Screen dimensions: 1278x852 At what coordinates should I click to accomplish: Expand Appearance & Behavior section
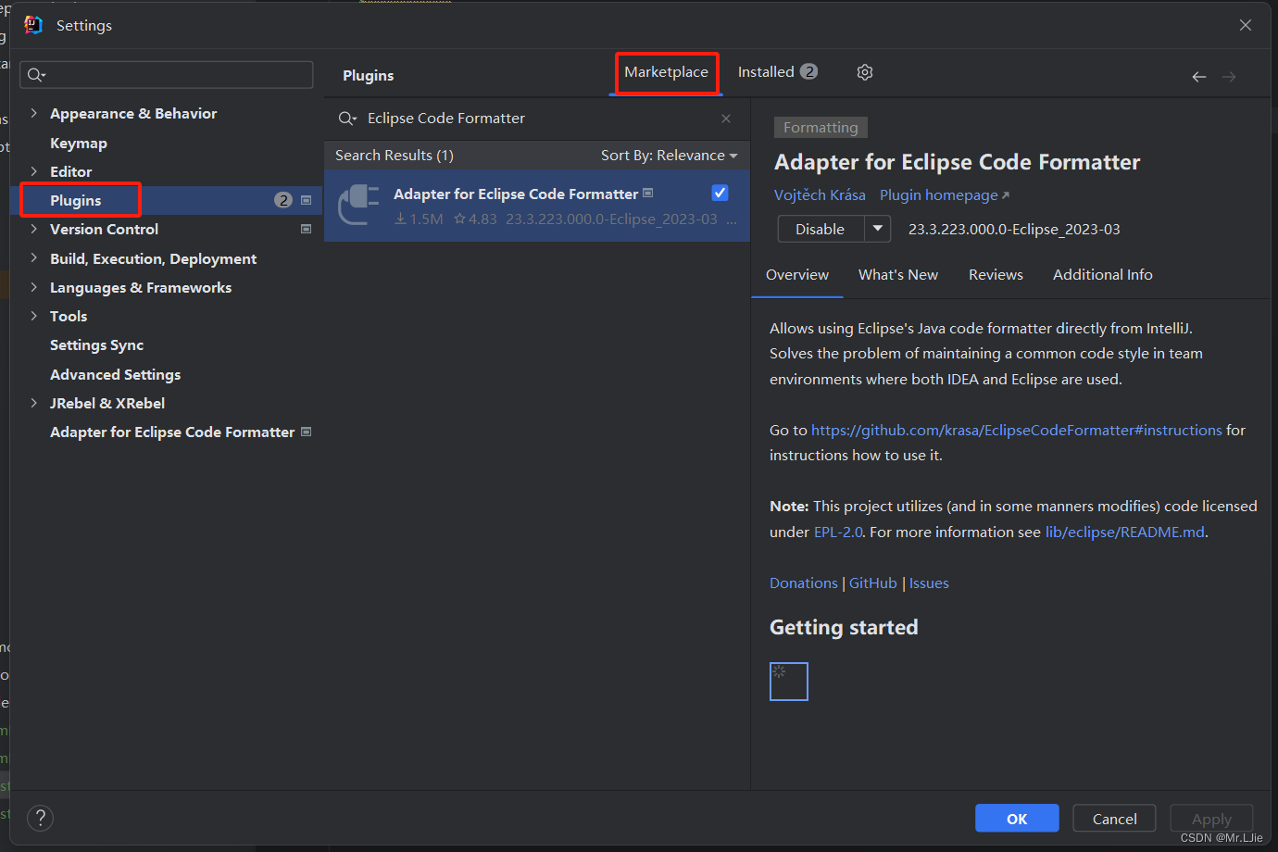34,113
